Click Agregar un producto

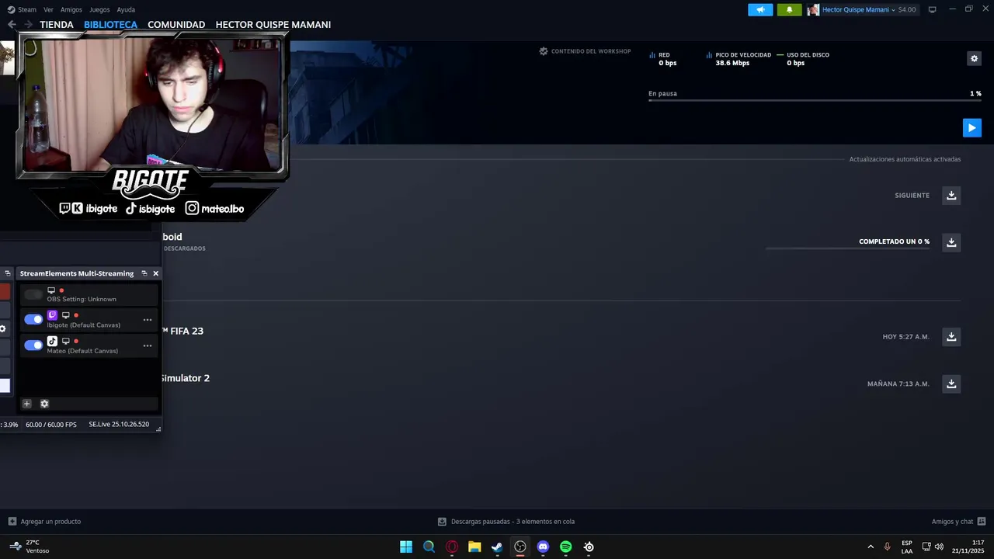(x=50, y=521)
